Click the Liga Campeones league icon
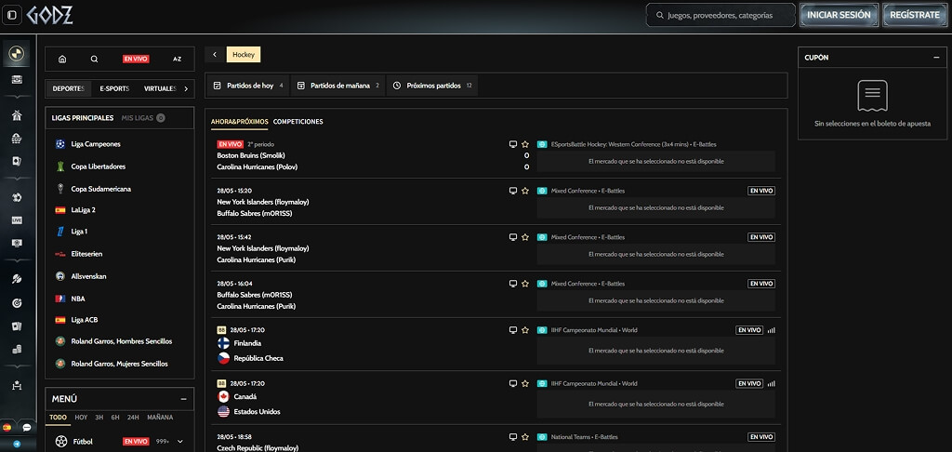The width and height of the screenshot is (952, 452). (60, 144)
